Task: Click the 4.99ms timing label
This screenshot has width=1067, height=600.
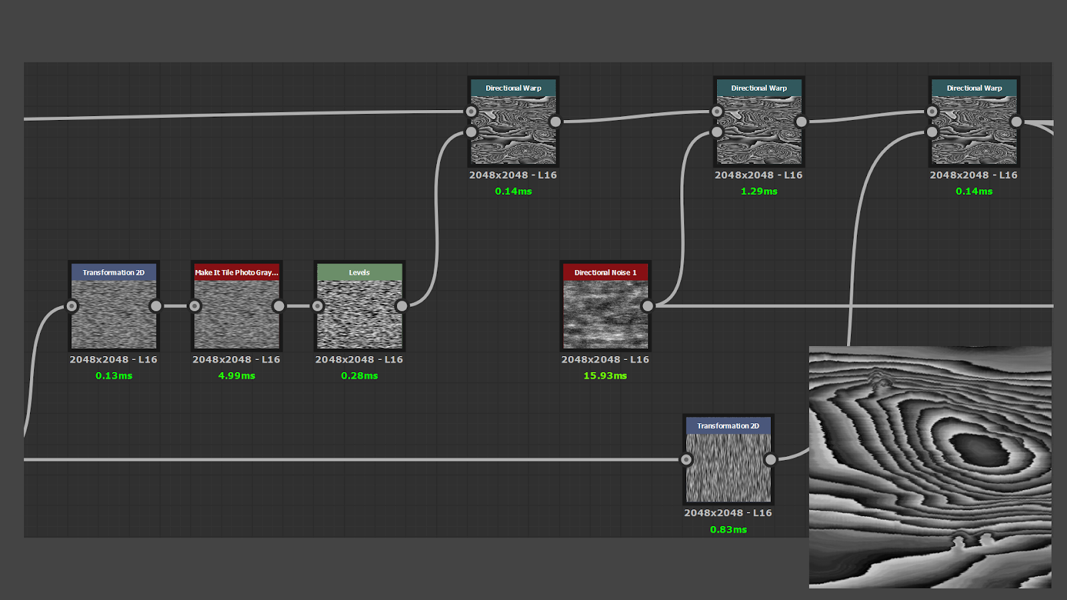Action: pyautogui.click(x=237, y=376)
